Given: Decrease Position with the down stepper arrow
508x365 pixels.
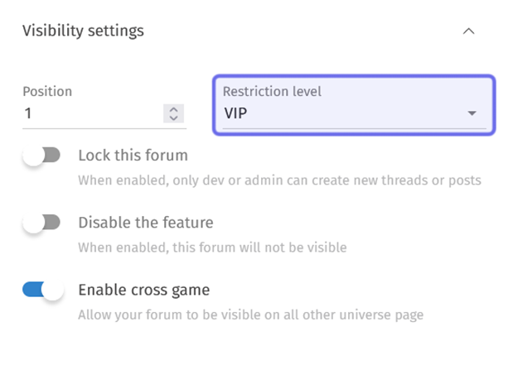Looking at the screenshot, I should point(173,118).
